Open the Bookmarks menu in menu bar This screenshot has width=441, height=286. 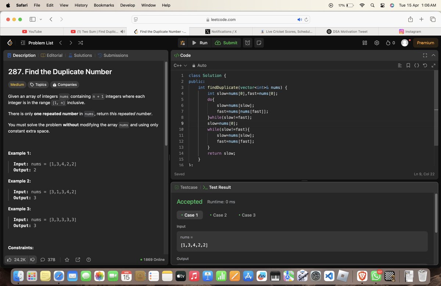point(104,5)
